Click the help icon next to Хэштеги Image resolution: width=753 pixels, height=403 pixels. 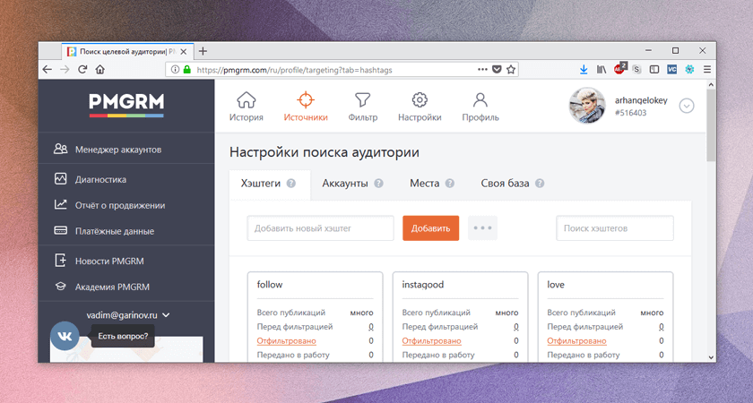291,184
